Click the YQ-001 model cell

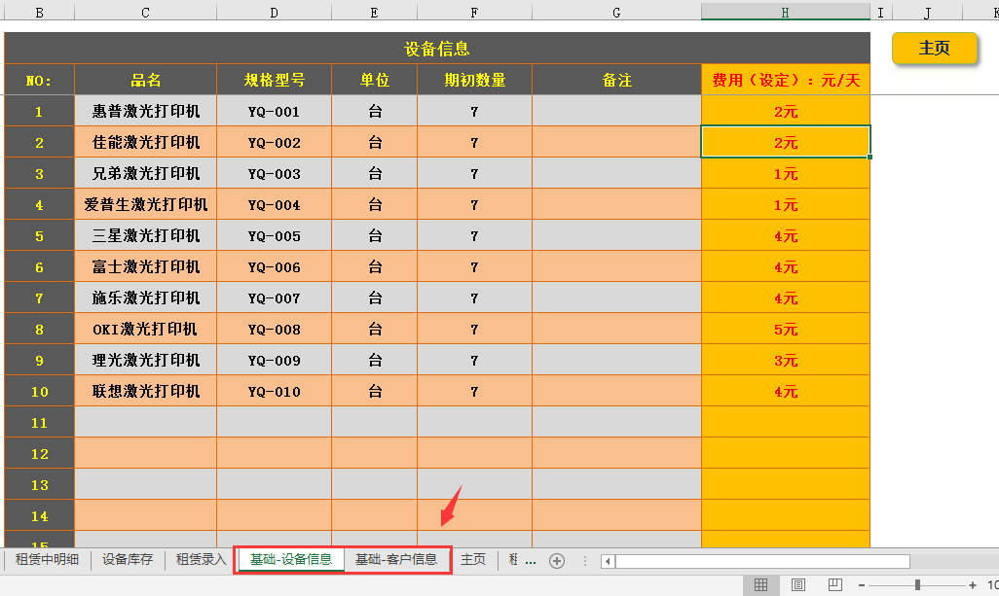(x=274, y=111)
